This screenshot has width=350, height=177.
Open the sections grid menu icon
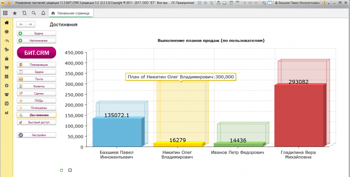coord(5,13)
